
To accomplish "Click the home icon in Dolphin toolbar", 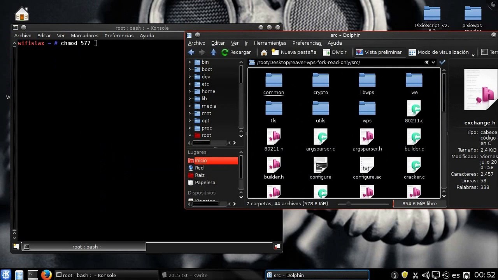I will [x=264, y=52].
